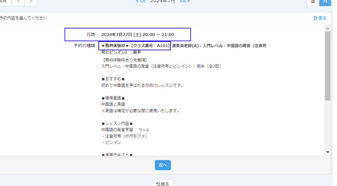Screen dimensions: 337x186
Task: Click the 予約内容を選んでください panel heading
Action: (24, 18)
